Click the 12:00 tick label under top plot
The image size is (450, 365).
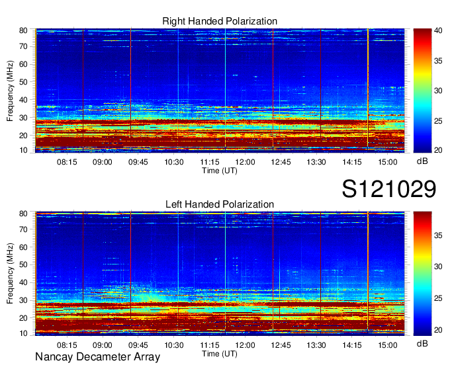(245, 162)
